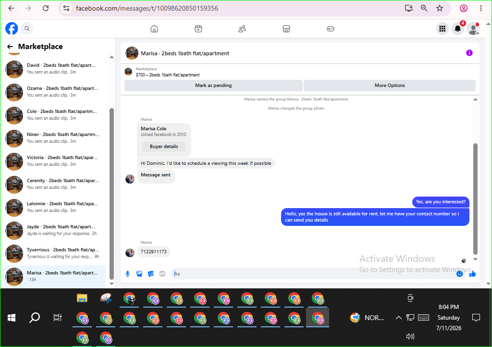Show hidden system tray icons
Screen dimensions: 492x347
(398, 318)
